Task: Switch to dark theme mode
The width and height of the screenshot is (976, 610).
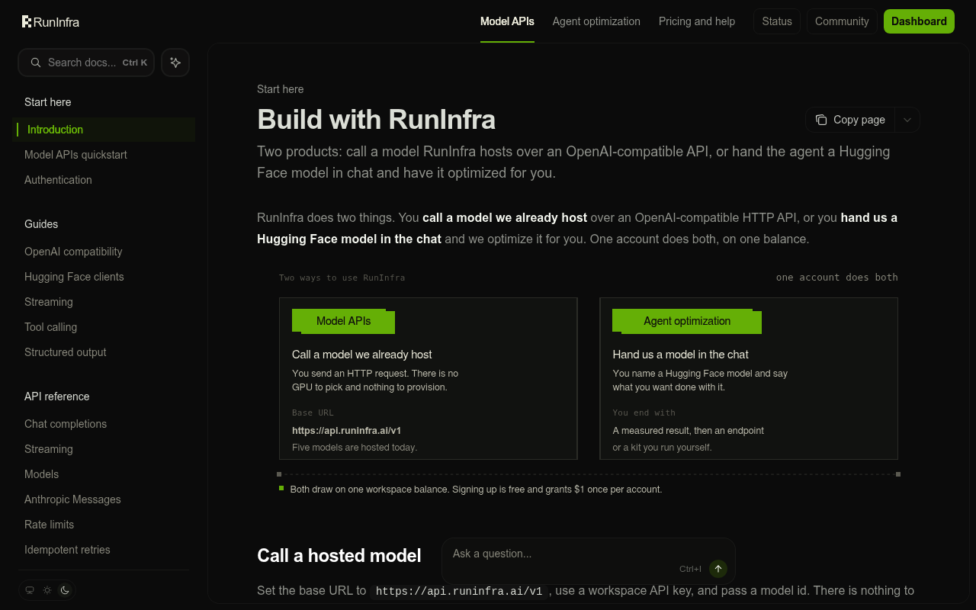Action: coord(65,590)
